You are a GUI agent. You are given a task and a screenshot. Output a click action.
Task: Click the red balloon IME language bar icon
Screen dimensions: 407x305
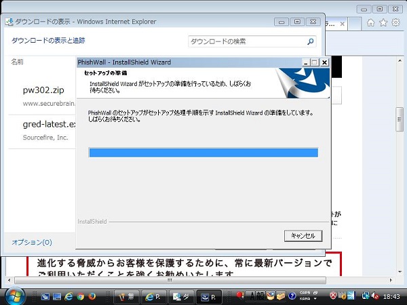click(x=240, y=296)
